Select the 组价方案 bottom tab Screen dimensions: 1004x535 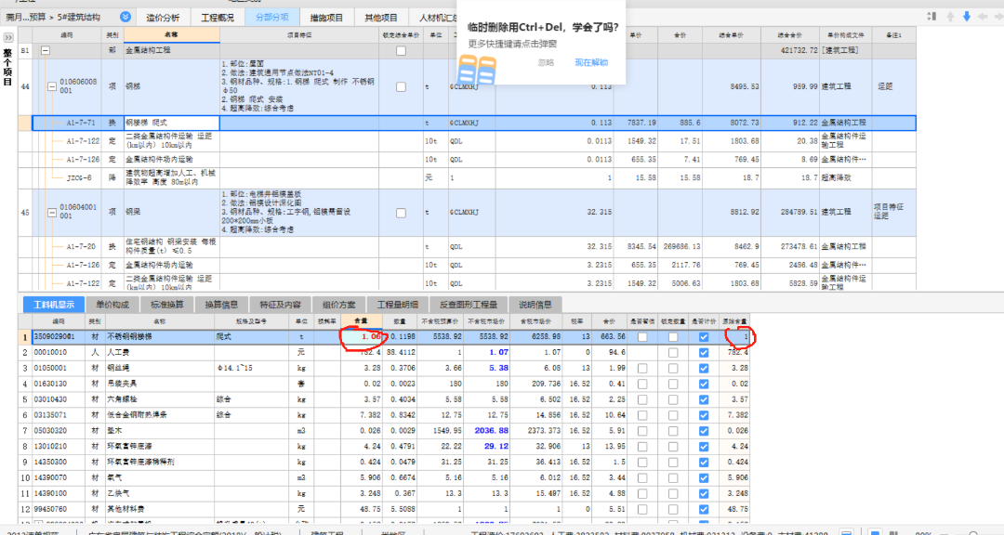pos(338,305)
